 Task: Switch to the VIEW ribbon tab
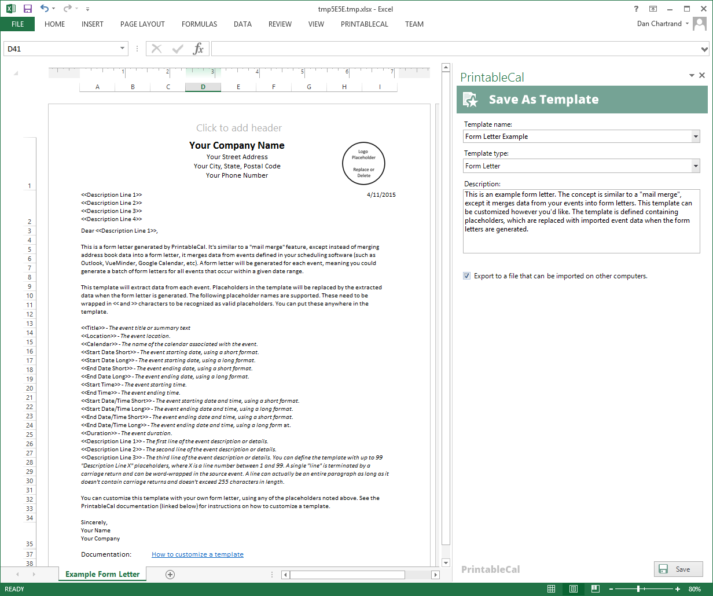click(316, 24)
